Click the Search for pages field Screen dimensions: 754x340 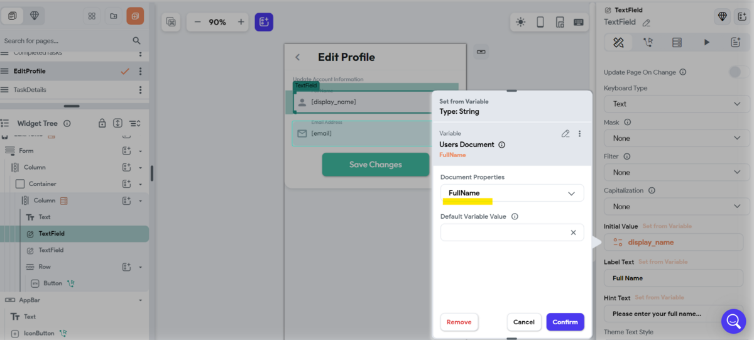point(66,41)
